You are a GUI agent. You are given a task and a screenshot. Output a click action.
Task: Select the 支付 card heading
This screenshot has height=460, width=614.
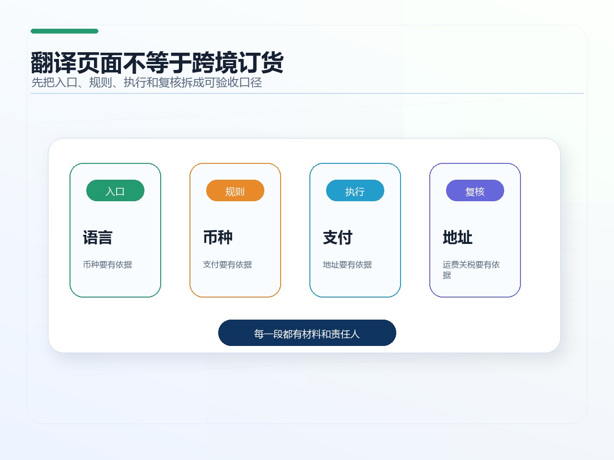tap(338, 238)
